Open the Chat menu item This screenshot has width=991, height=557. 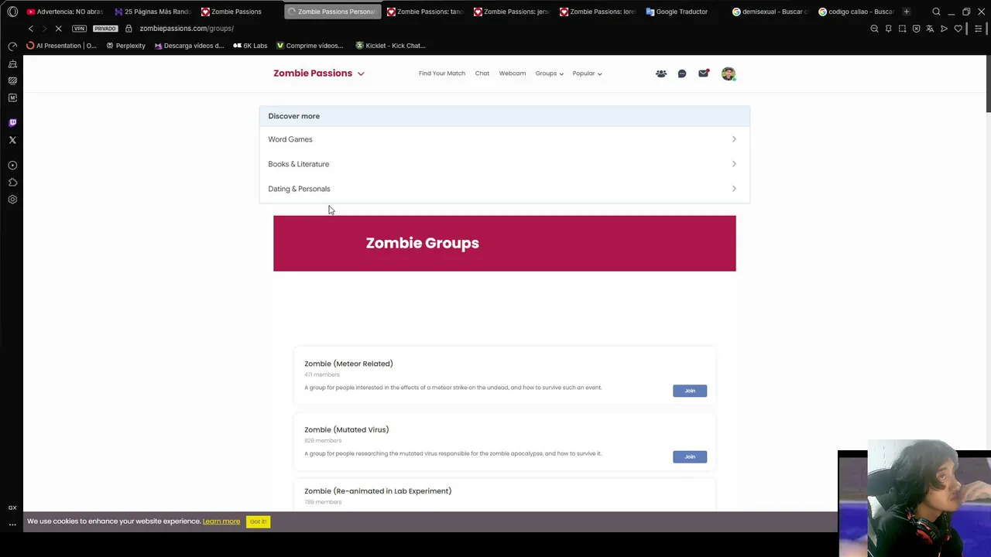click(x=482, y=73)
